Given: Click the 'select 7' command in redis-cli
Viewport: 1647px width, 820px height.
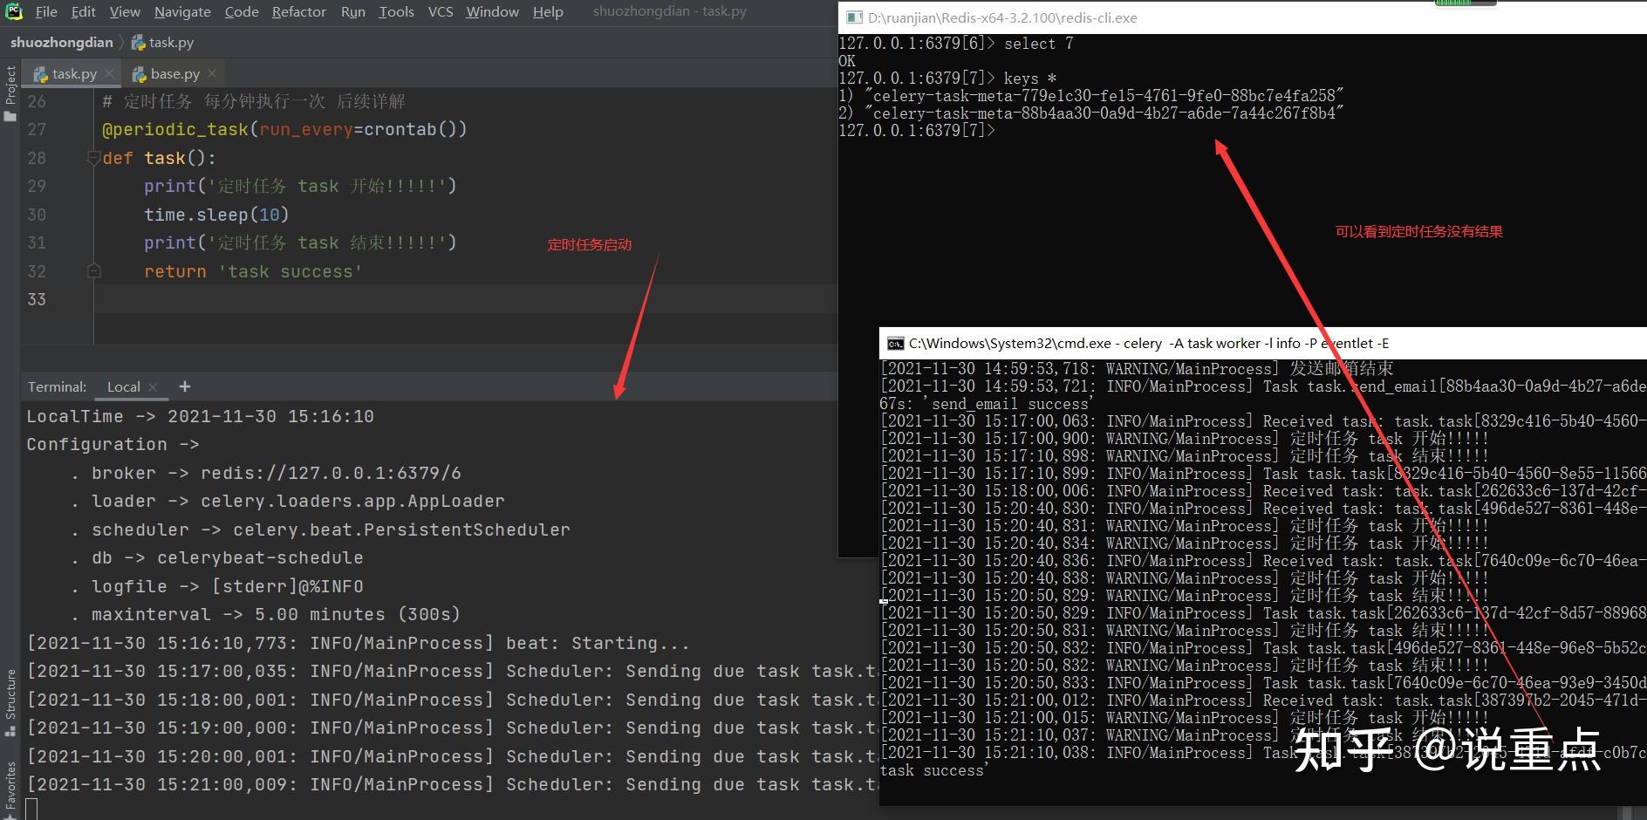Looking at the screenshot, I should point(1038,44).
